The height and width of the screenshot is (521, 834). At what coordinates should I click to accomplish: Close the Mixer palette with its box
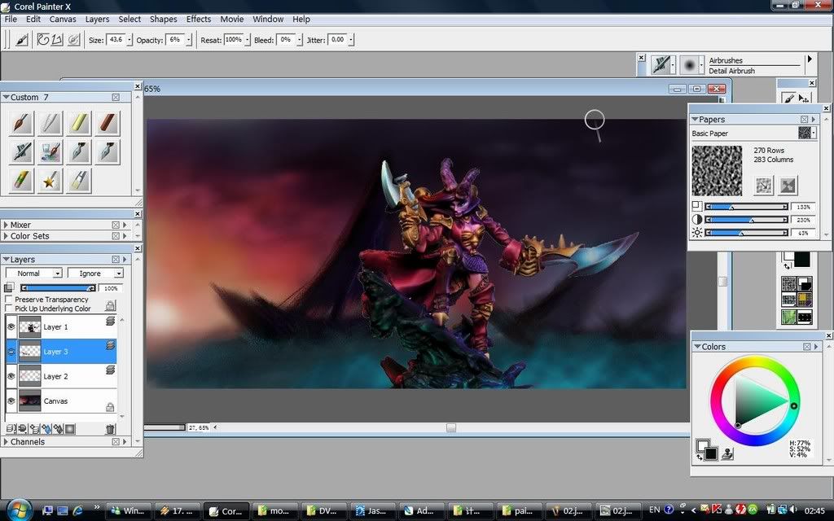point(116,225)
